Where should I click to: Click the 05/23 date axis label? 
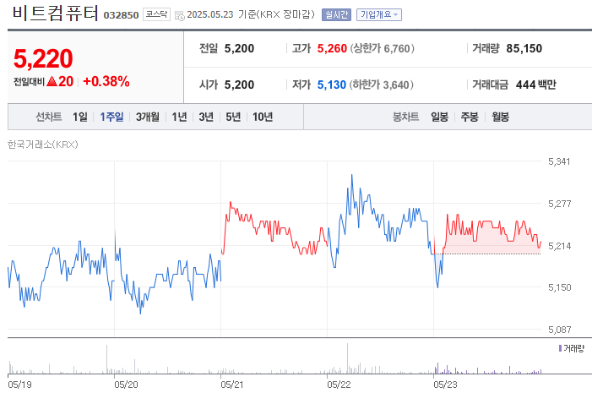coord(445,385)
